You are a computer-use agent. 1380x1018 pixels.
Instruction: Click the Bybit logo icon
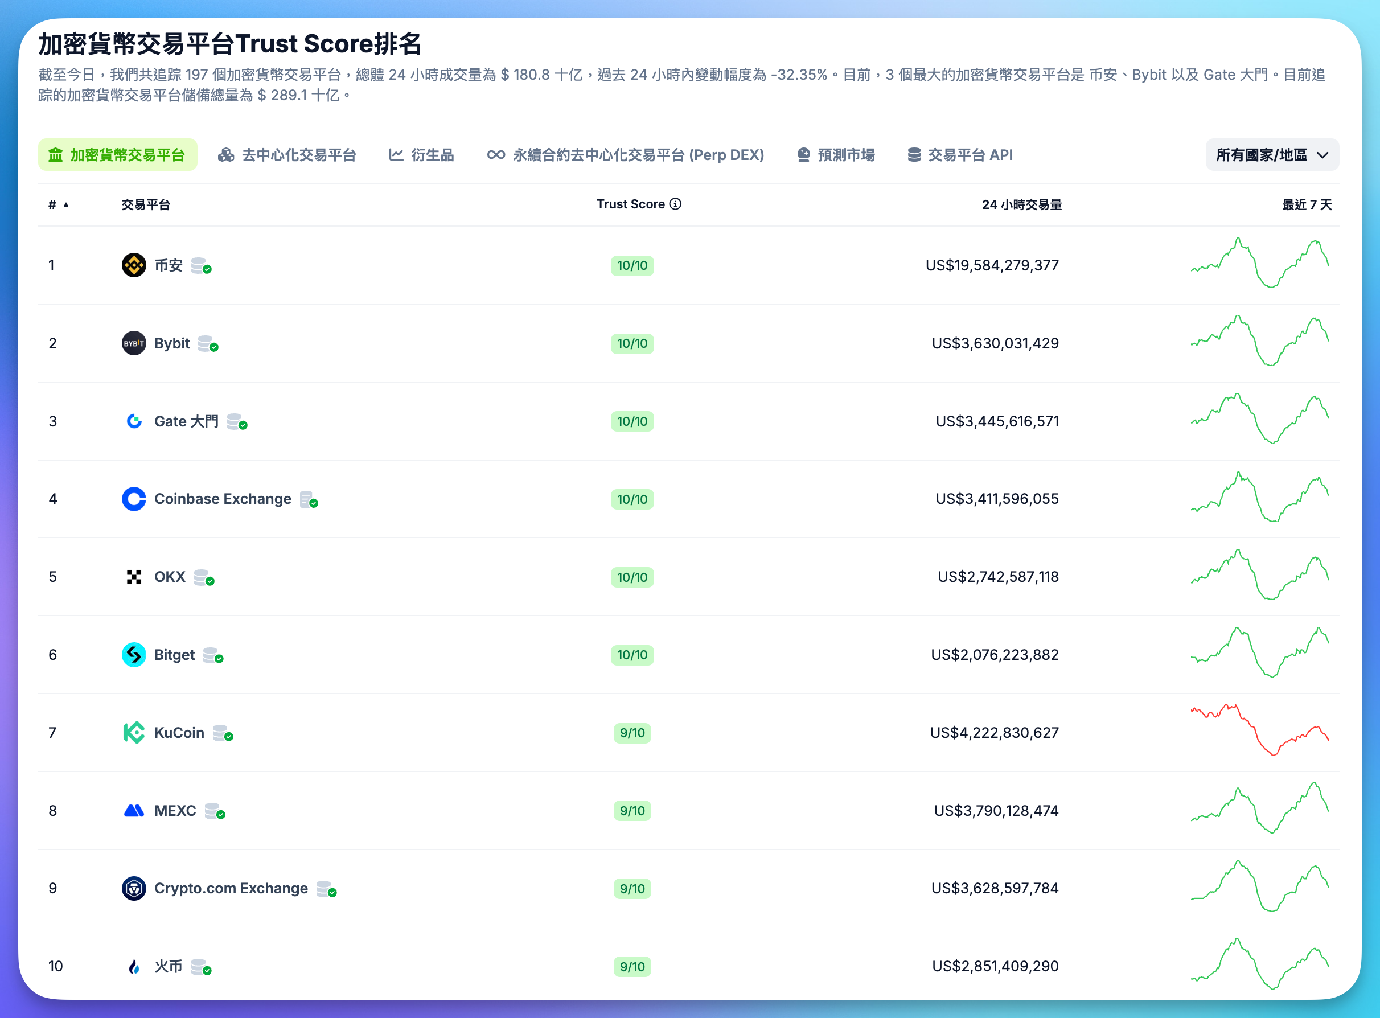tap(134, 343)
